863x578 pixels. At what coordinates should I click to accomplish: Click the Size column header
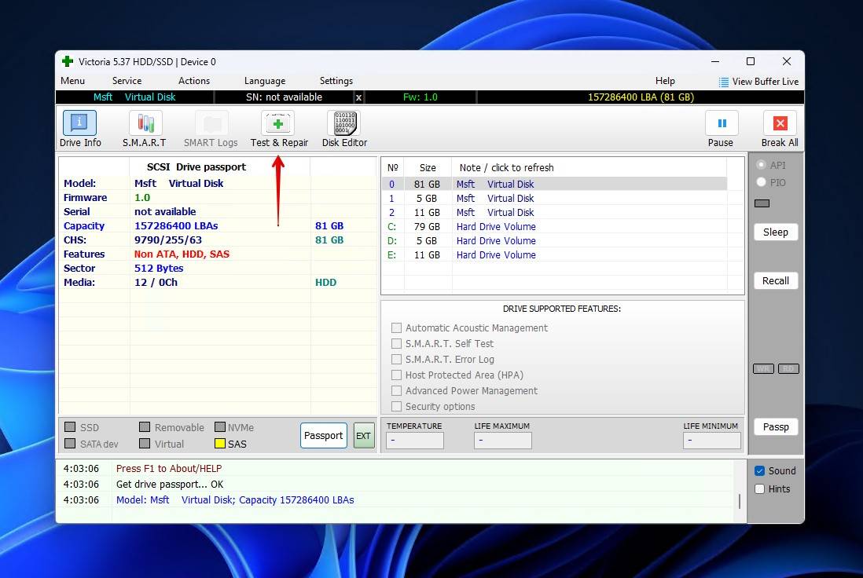point(428,168)
